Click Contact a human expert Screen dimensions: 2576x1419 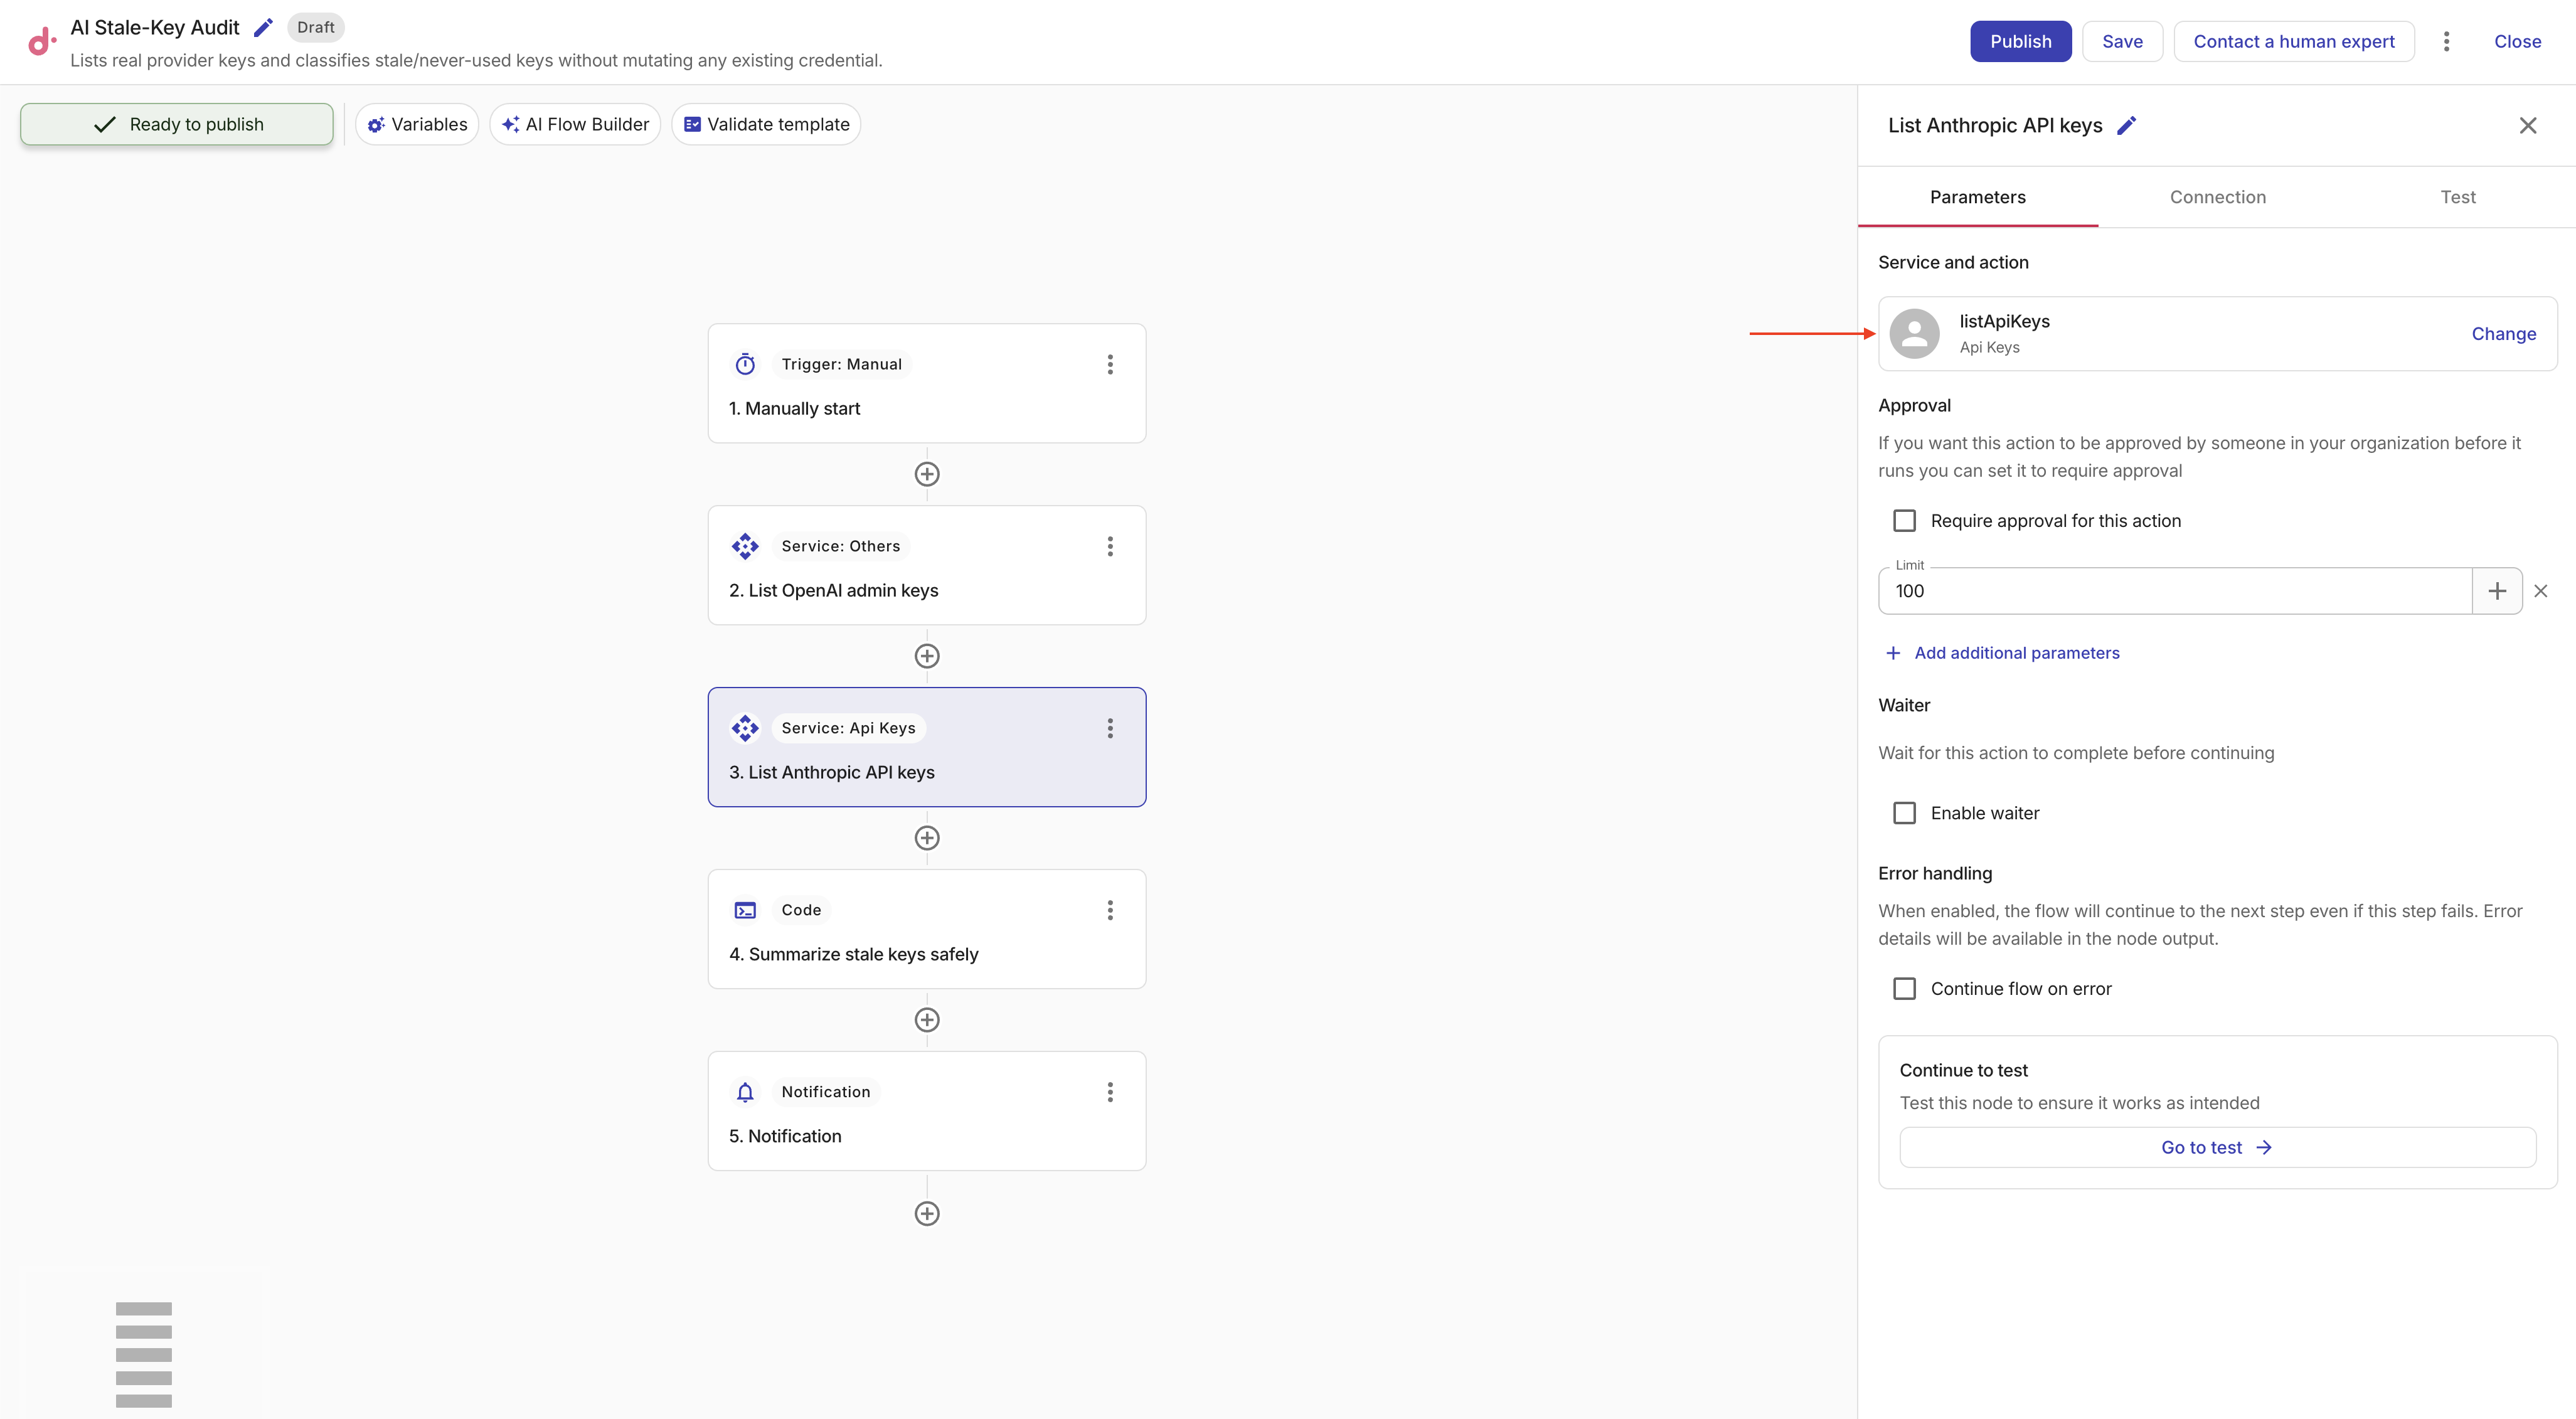click(2294, 41)
